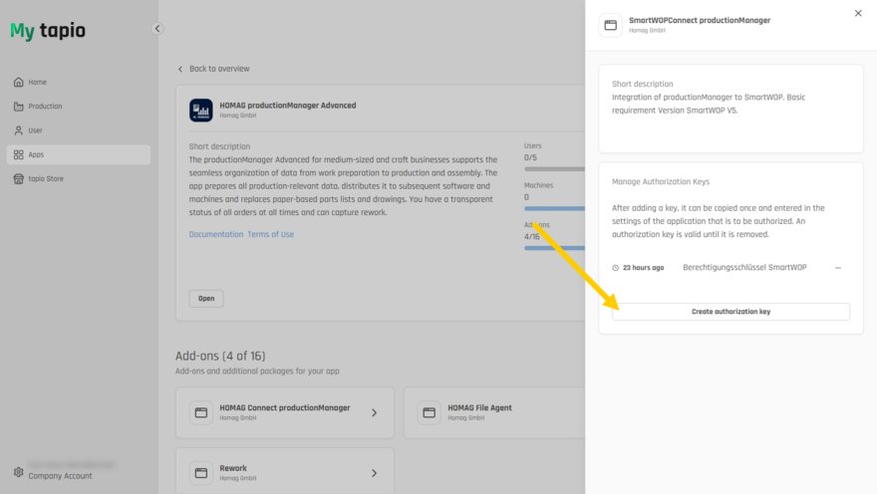Click the Apps grid icon

(19, 154)
